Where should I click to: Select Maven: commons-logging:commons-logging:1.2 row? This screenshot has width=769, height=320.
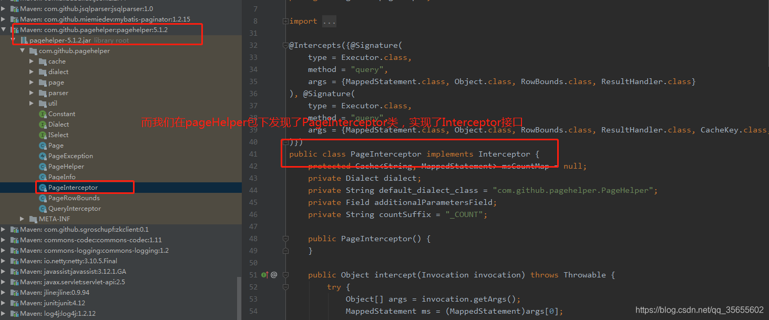(x=121, y=251)
